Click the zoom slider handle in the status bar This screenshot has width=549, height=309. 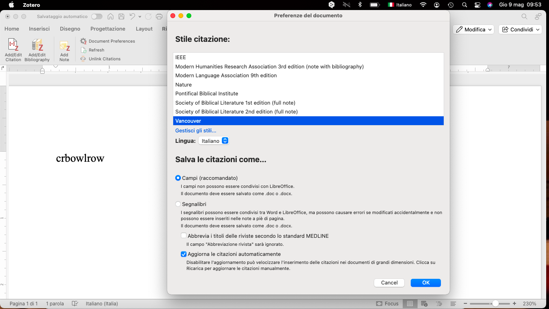[x=496, y=304]
